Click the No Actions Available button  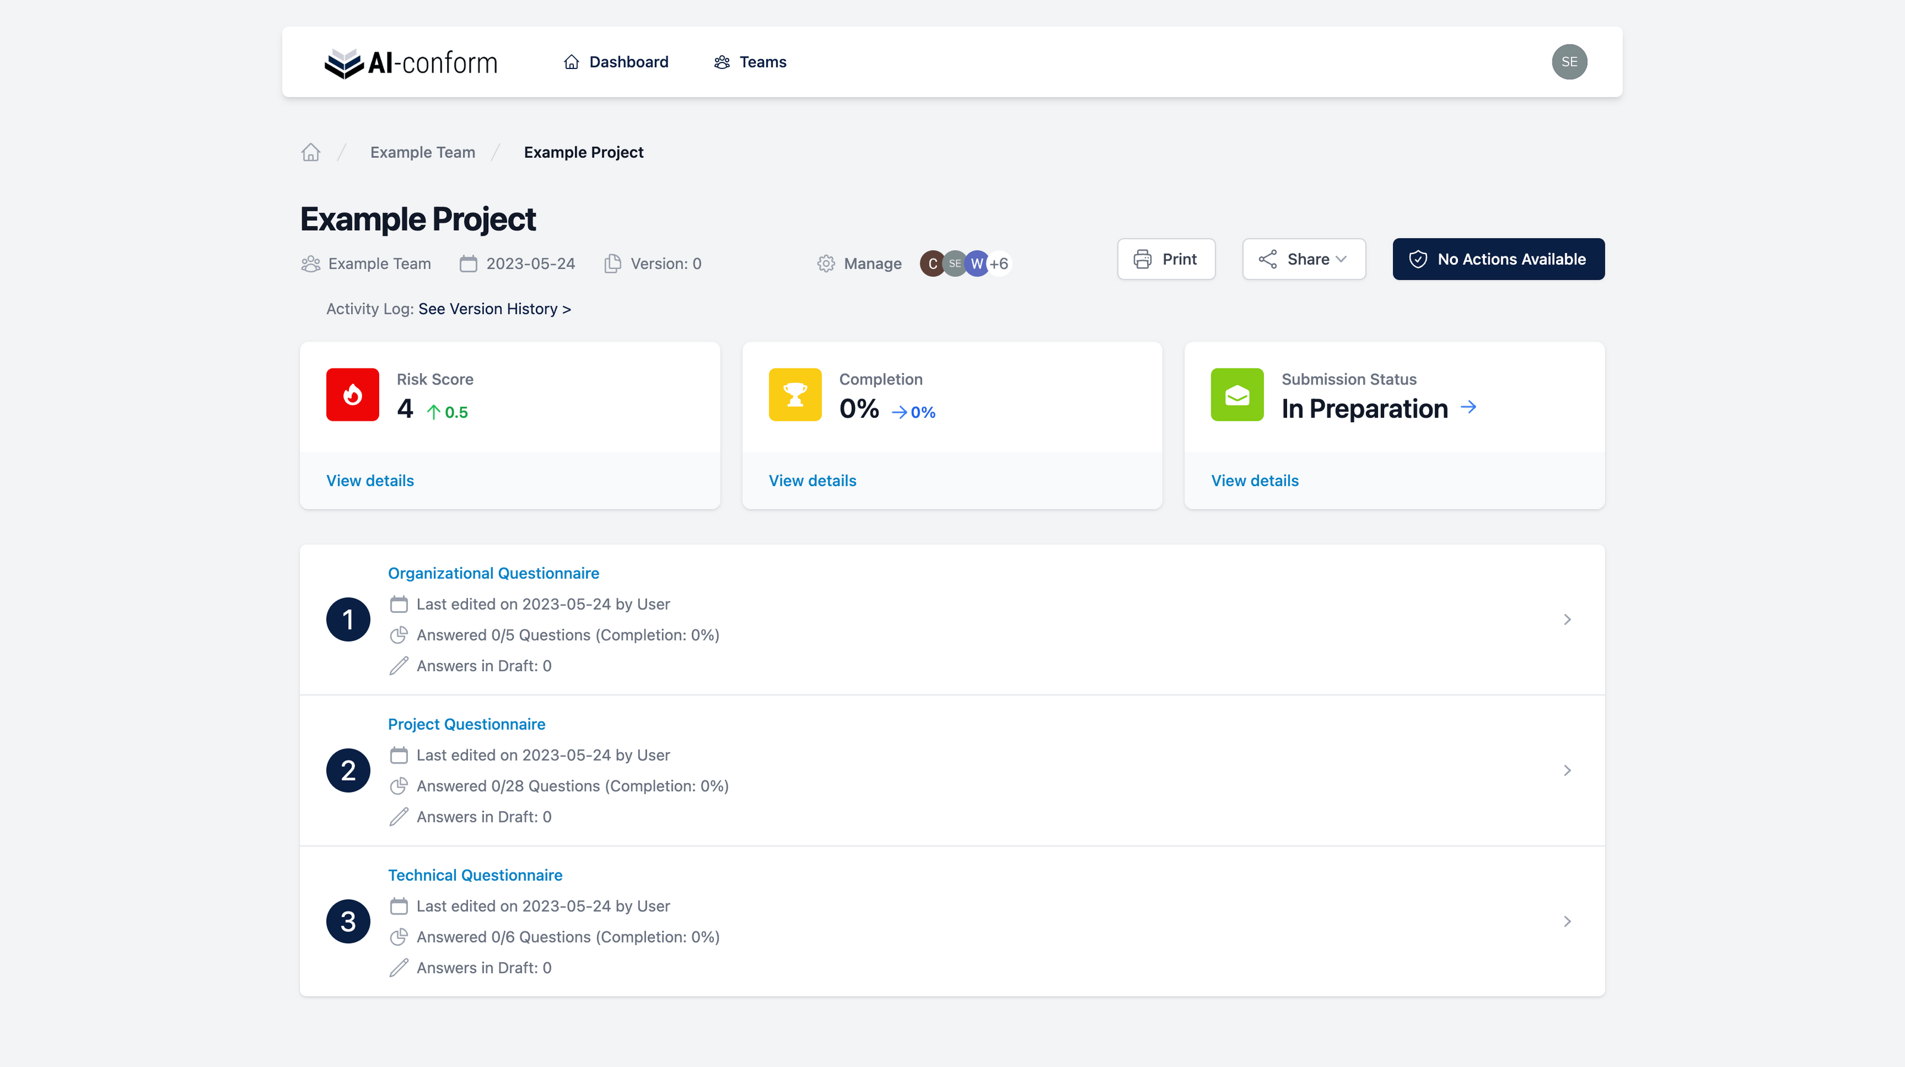click(1498, 259)
